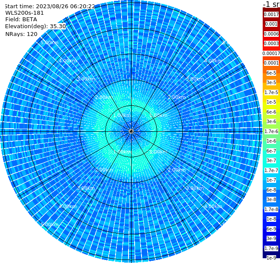Click the 3e-5 color scale label
This screenshot has height=263, width=280.
pyautogui.click(x=271, y=82)
